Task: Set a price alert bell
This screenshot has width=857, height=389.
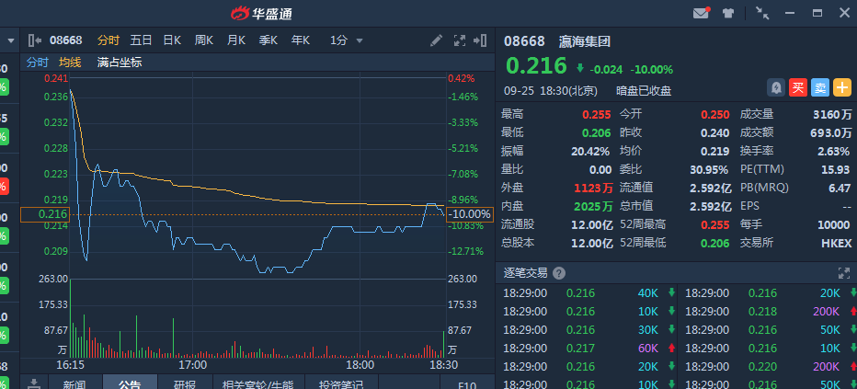Action: click(x=775, y=87)
